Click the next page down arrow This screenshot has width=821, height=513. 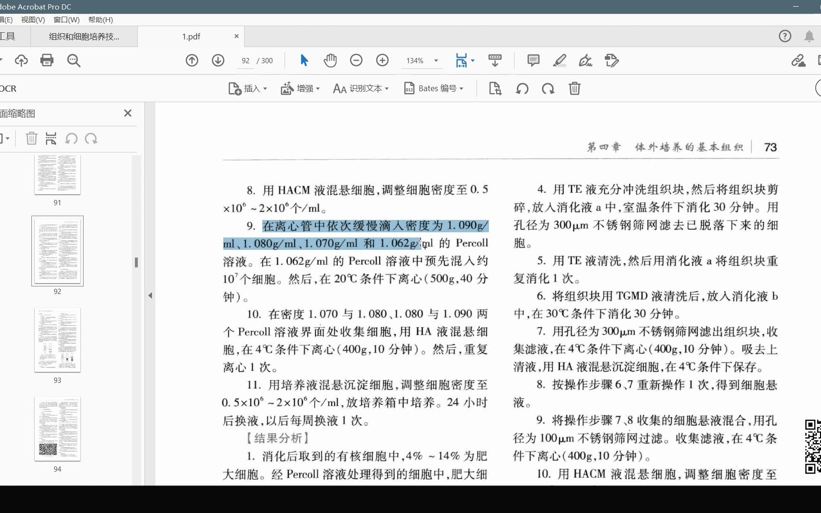[218, 60]
